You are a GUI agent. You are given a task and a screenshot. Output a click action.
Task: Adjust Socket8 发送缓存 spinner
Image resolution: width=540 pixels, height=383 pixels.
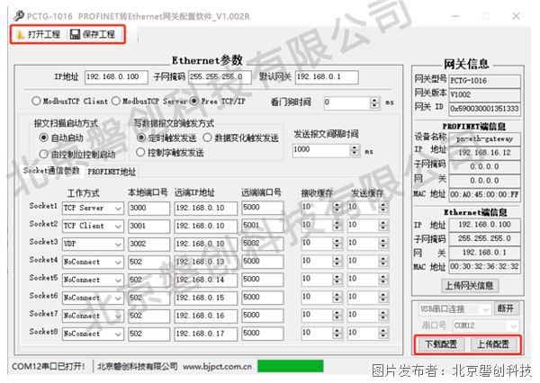click(383, 333)
